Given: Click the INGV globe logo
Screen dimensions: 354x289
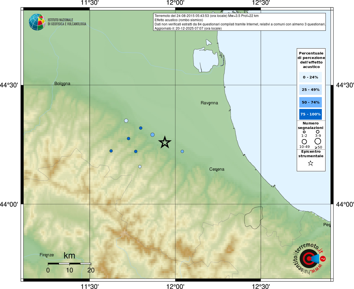Looking at the screenshot, I should click(x=37, y=22).
